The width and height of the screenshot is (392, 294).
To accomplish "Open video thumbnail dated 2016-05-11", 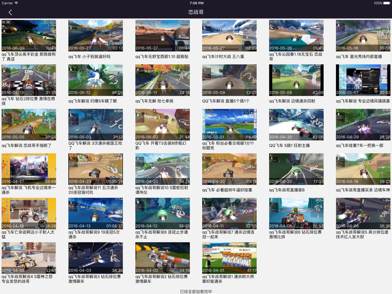I will pos(163,80).
